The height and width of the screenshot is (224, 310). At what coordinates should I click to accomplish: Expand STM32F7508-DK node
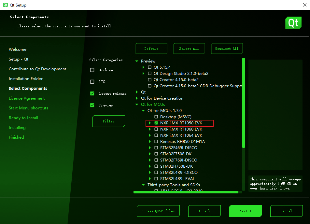click(150, 154)
